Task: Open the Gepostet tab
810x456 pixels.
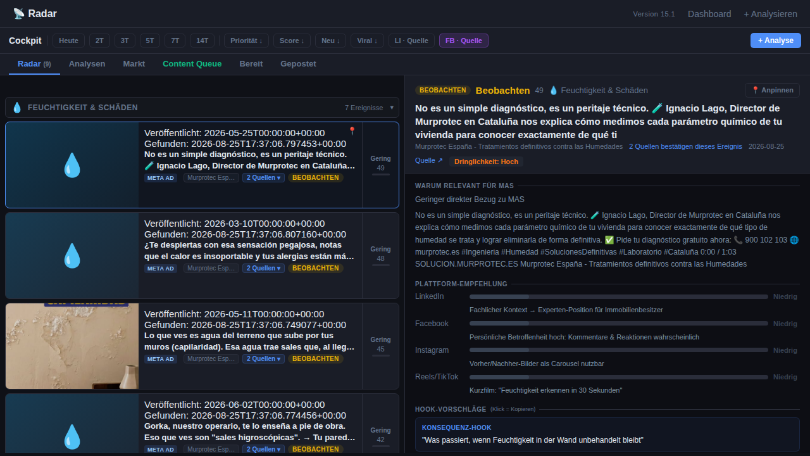Action: [x=299, y=64]
